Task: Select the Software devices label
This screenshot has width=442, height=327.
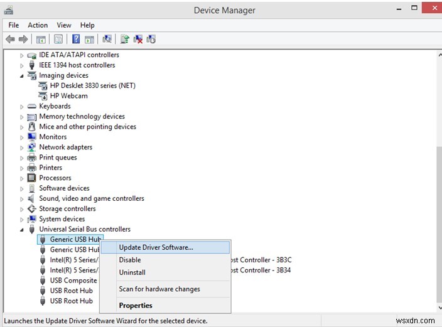Action: pos(64,188)
